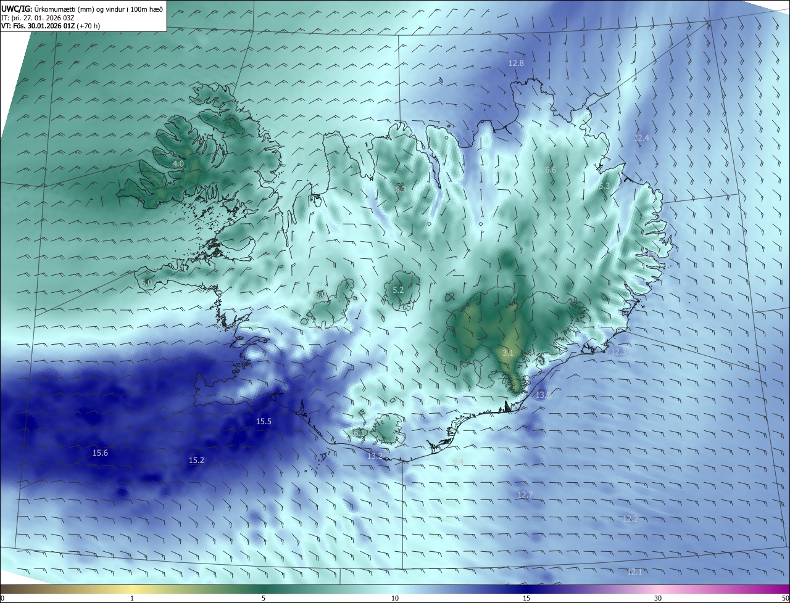
Task: Click the 15.2 value label
Action: (x=196, y=460)
